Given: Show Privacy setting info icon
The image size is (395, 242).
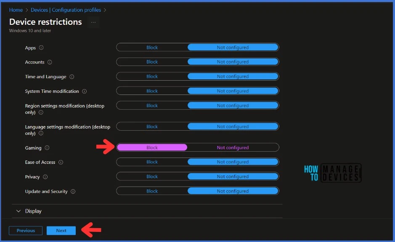Looking at the screenshot, I should 45,177.
